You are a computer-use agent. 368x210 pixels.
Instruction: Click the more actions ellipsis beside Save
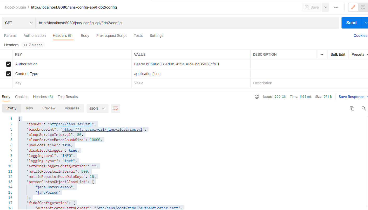(336, 7)
